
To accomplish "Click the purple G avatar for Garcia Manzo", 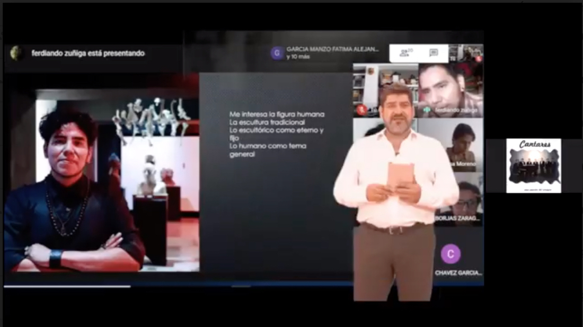I will [x=277, y=53].
